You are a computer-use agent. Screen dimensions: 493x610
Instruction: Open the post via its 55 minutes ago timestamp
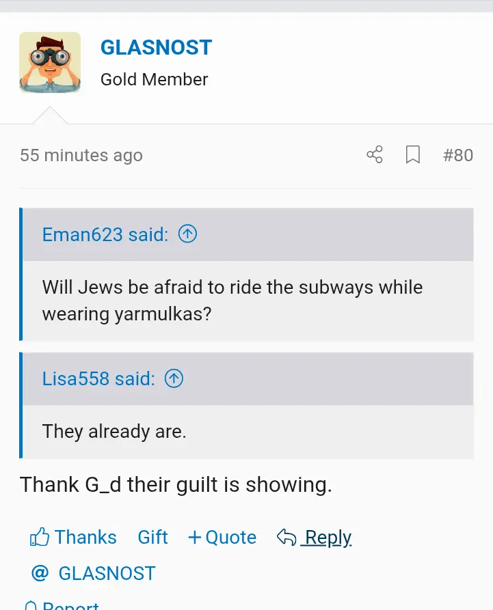click(x=81, y=155)
